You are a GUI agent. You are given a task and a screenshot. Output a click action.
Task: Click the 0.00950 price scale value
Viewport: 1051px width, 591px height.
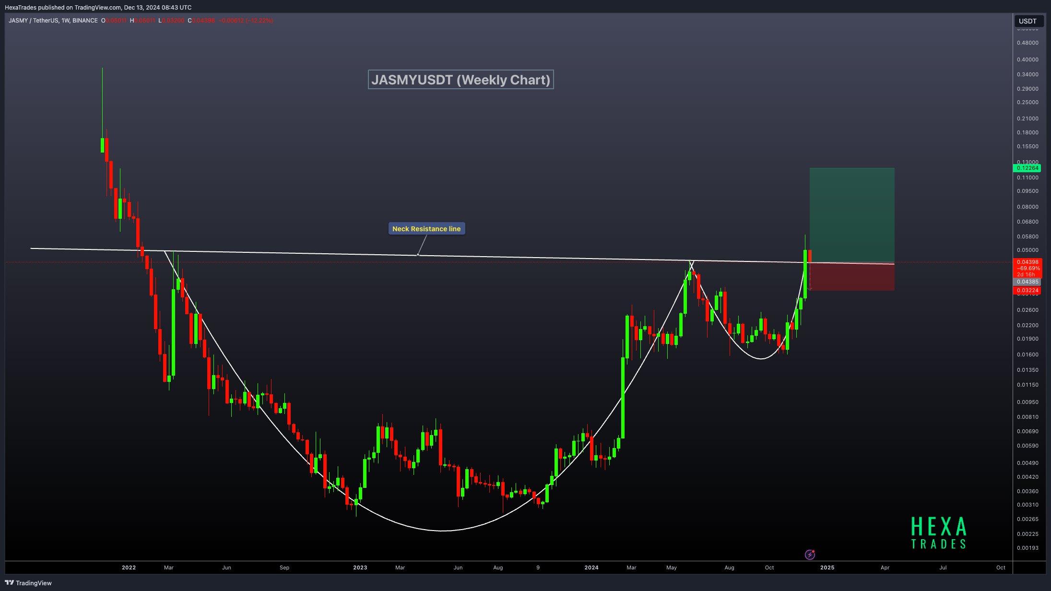pyautogui.click(x=1027, y=402)
